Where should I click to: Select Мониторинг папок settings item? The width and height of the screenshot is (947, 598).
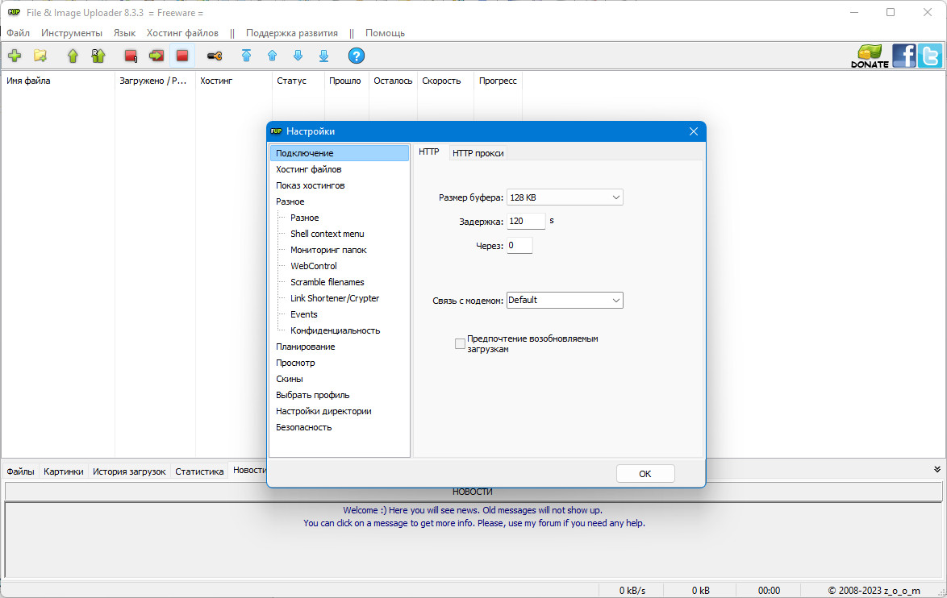pos(328,250)
